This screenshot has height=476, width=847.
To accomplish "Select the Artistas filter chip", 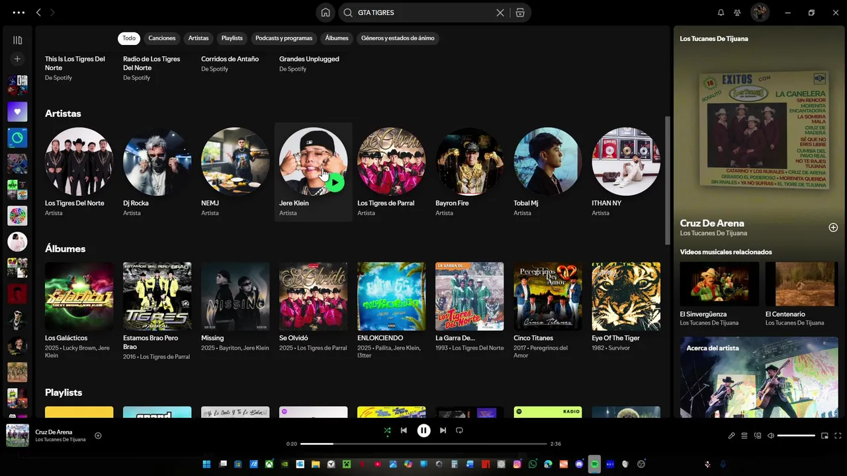I will (x=199, y=38).
